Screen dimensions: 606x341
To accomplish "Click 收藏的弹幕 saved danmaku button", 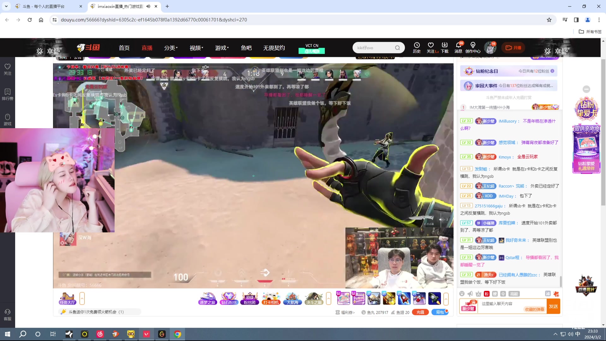I will click(x=534, y=309).
